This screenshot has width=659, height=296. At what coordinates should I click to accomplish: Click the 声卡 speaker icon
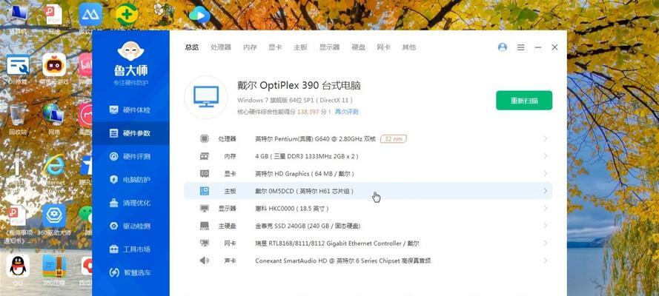coord(205,260)
